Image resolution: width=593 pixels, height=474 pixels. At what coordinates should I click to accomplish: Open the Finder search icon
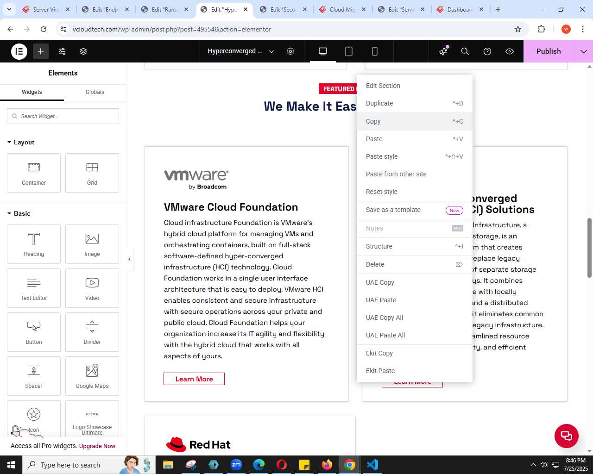(465, 51)
